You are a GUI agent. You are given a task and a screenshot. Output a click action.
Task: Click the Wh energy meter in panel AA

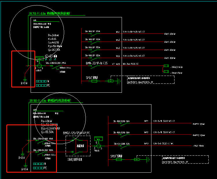coord(40,58)
